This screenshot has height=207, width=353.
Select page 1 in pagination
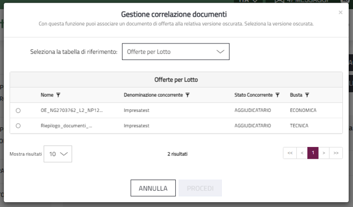[x=313, y=153]
